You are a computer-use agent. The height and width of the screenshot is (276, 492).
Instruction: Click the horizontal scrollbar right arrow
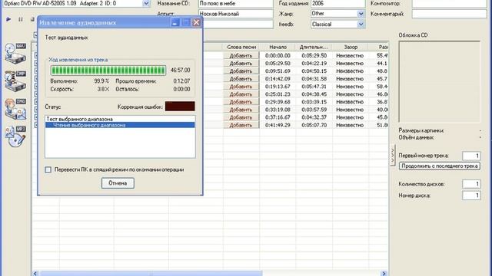point(384,274)
